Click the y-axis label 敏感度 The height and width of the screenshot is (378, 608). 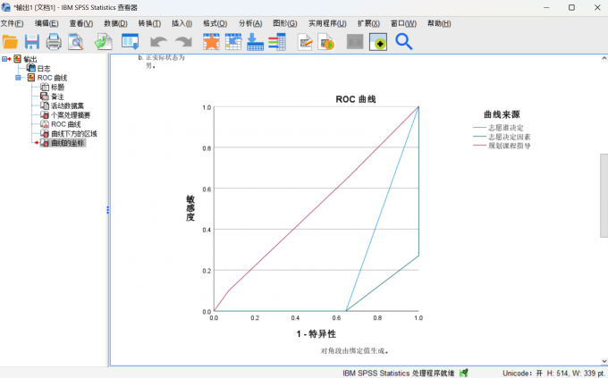pyautogui.click(x=190, y=208)
